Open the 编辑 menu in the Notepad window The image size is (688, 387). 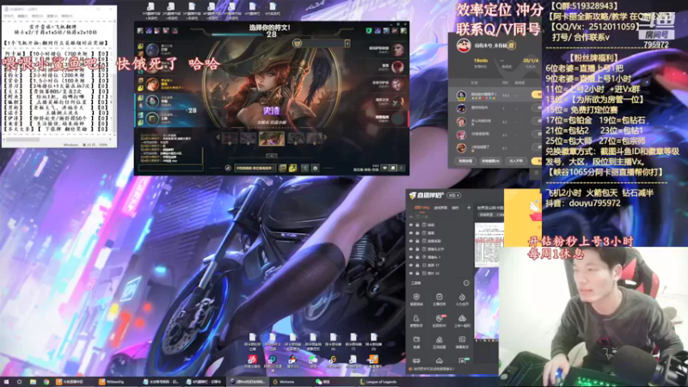[x=22, y=15]
